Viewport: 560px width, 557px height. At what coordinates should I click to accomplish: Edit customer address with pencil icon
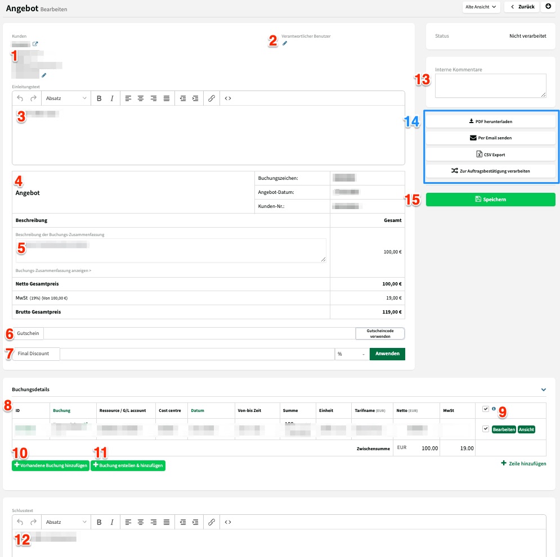coord(44,75)
